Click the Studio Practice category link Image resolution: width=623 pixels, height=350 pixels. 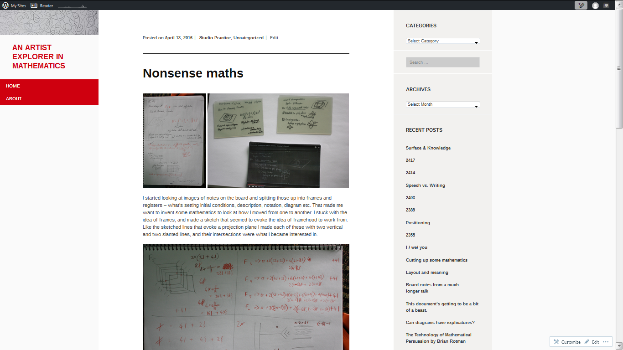point(215,38)
